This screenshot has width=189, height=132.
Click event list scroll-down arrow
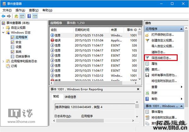point(140,79)
